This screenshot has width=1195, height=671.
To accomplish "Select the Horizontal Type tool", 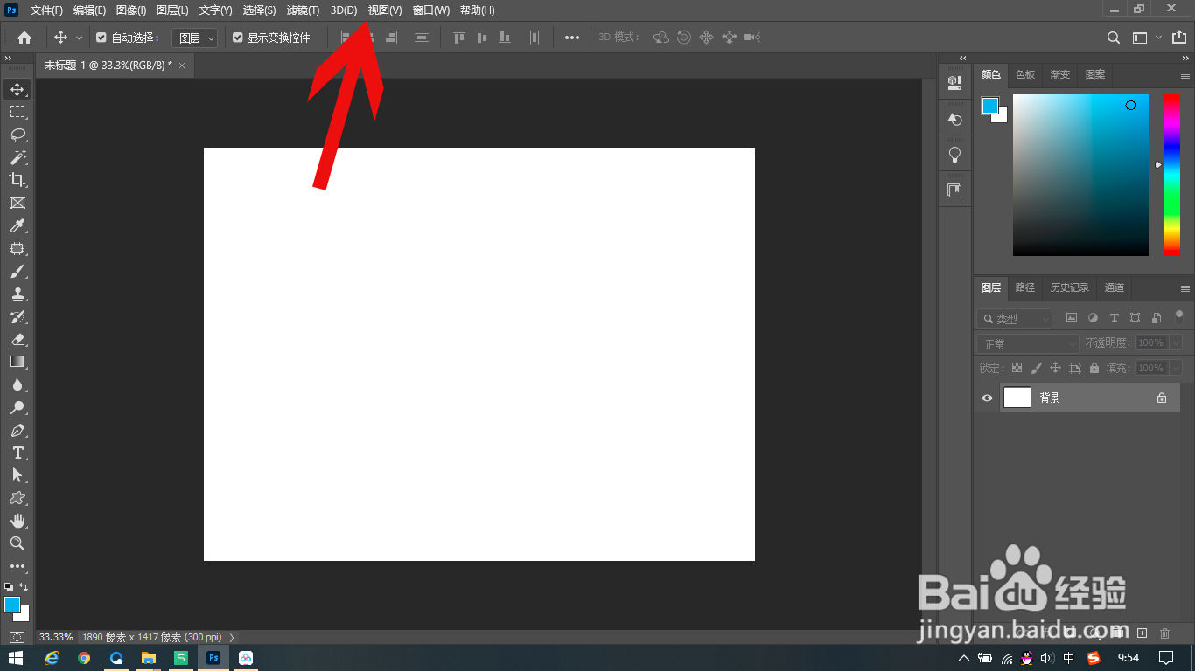I will 17,453.
